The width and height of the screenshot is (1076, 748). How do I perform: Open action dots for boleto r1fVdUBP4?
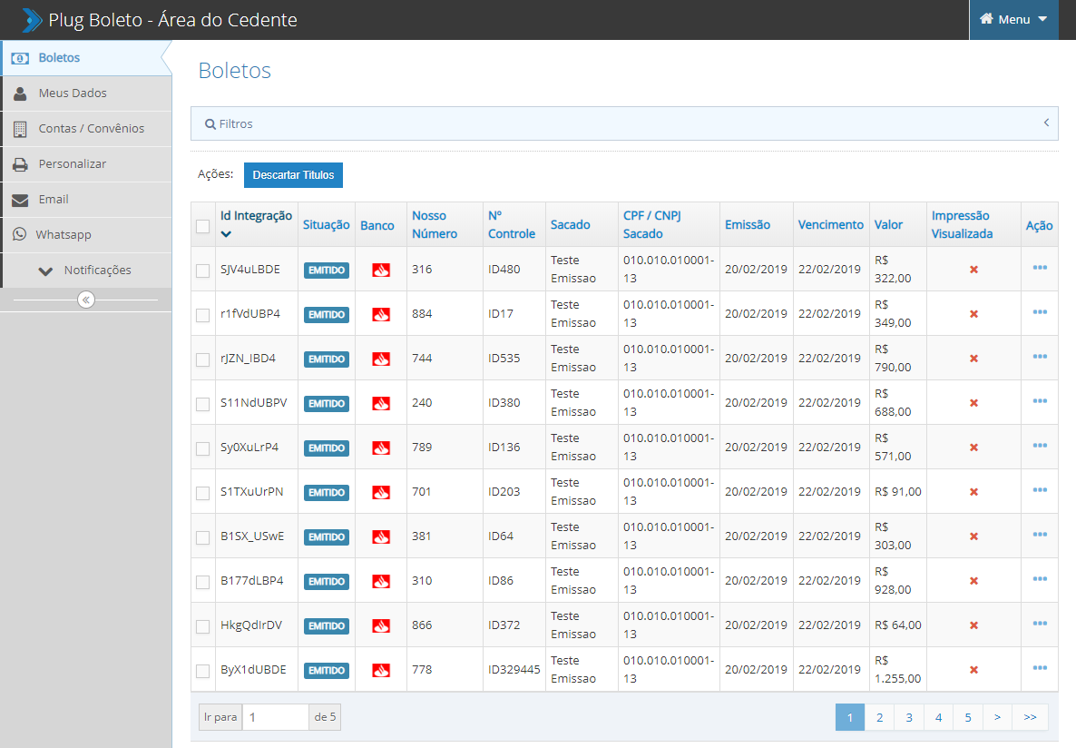1040,312
